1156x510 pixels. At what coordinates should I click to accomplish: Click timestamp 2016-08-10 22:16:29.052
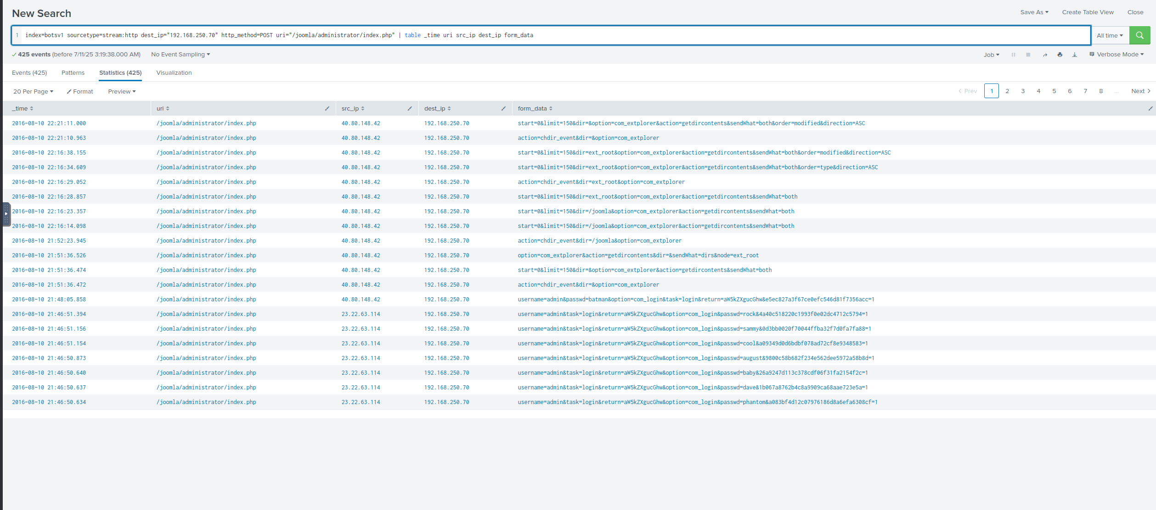point(49,182)
